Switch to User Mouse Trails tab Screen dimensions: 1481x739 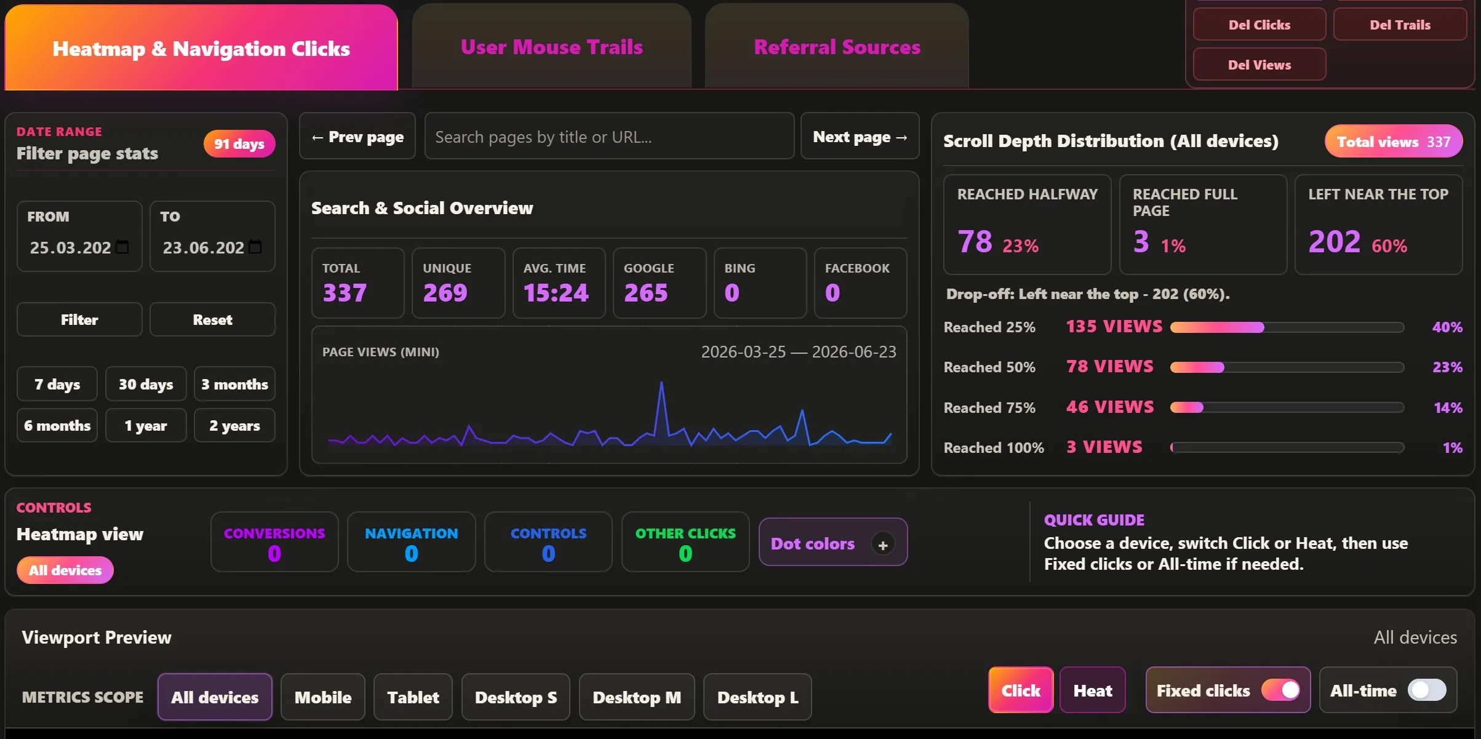pos(552,47)
